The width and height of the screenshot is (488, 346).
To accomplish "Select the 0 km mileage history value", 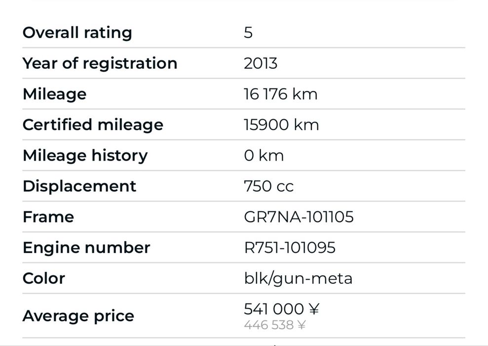I will point(263,155).
